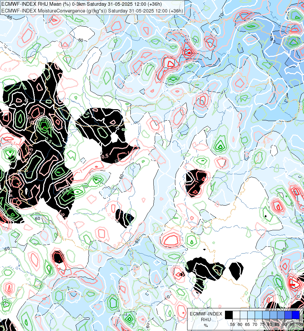304x331 pixels.
Task: Click the legend swatch between 85 and 90
Action: (281, 315)
